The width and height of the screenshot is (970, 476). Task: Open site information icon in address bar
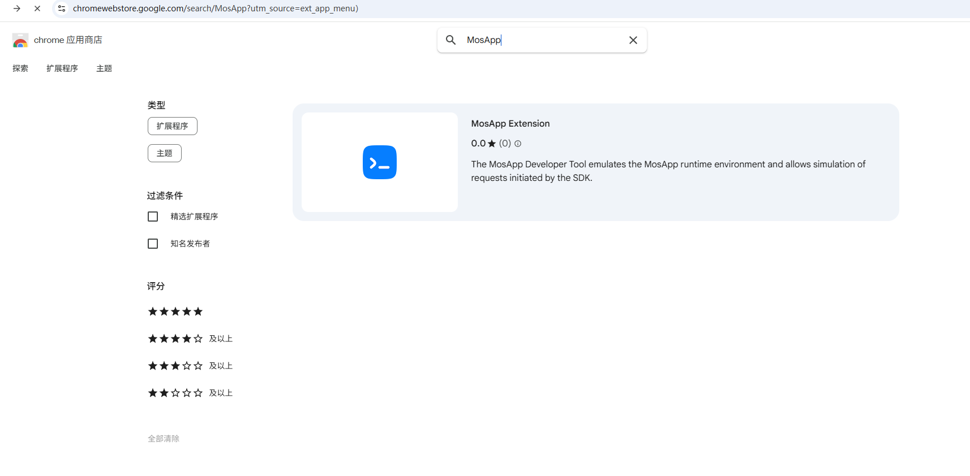point(62,8)
